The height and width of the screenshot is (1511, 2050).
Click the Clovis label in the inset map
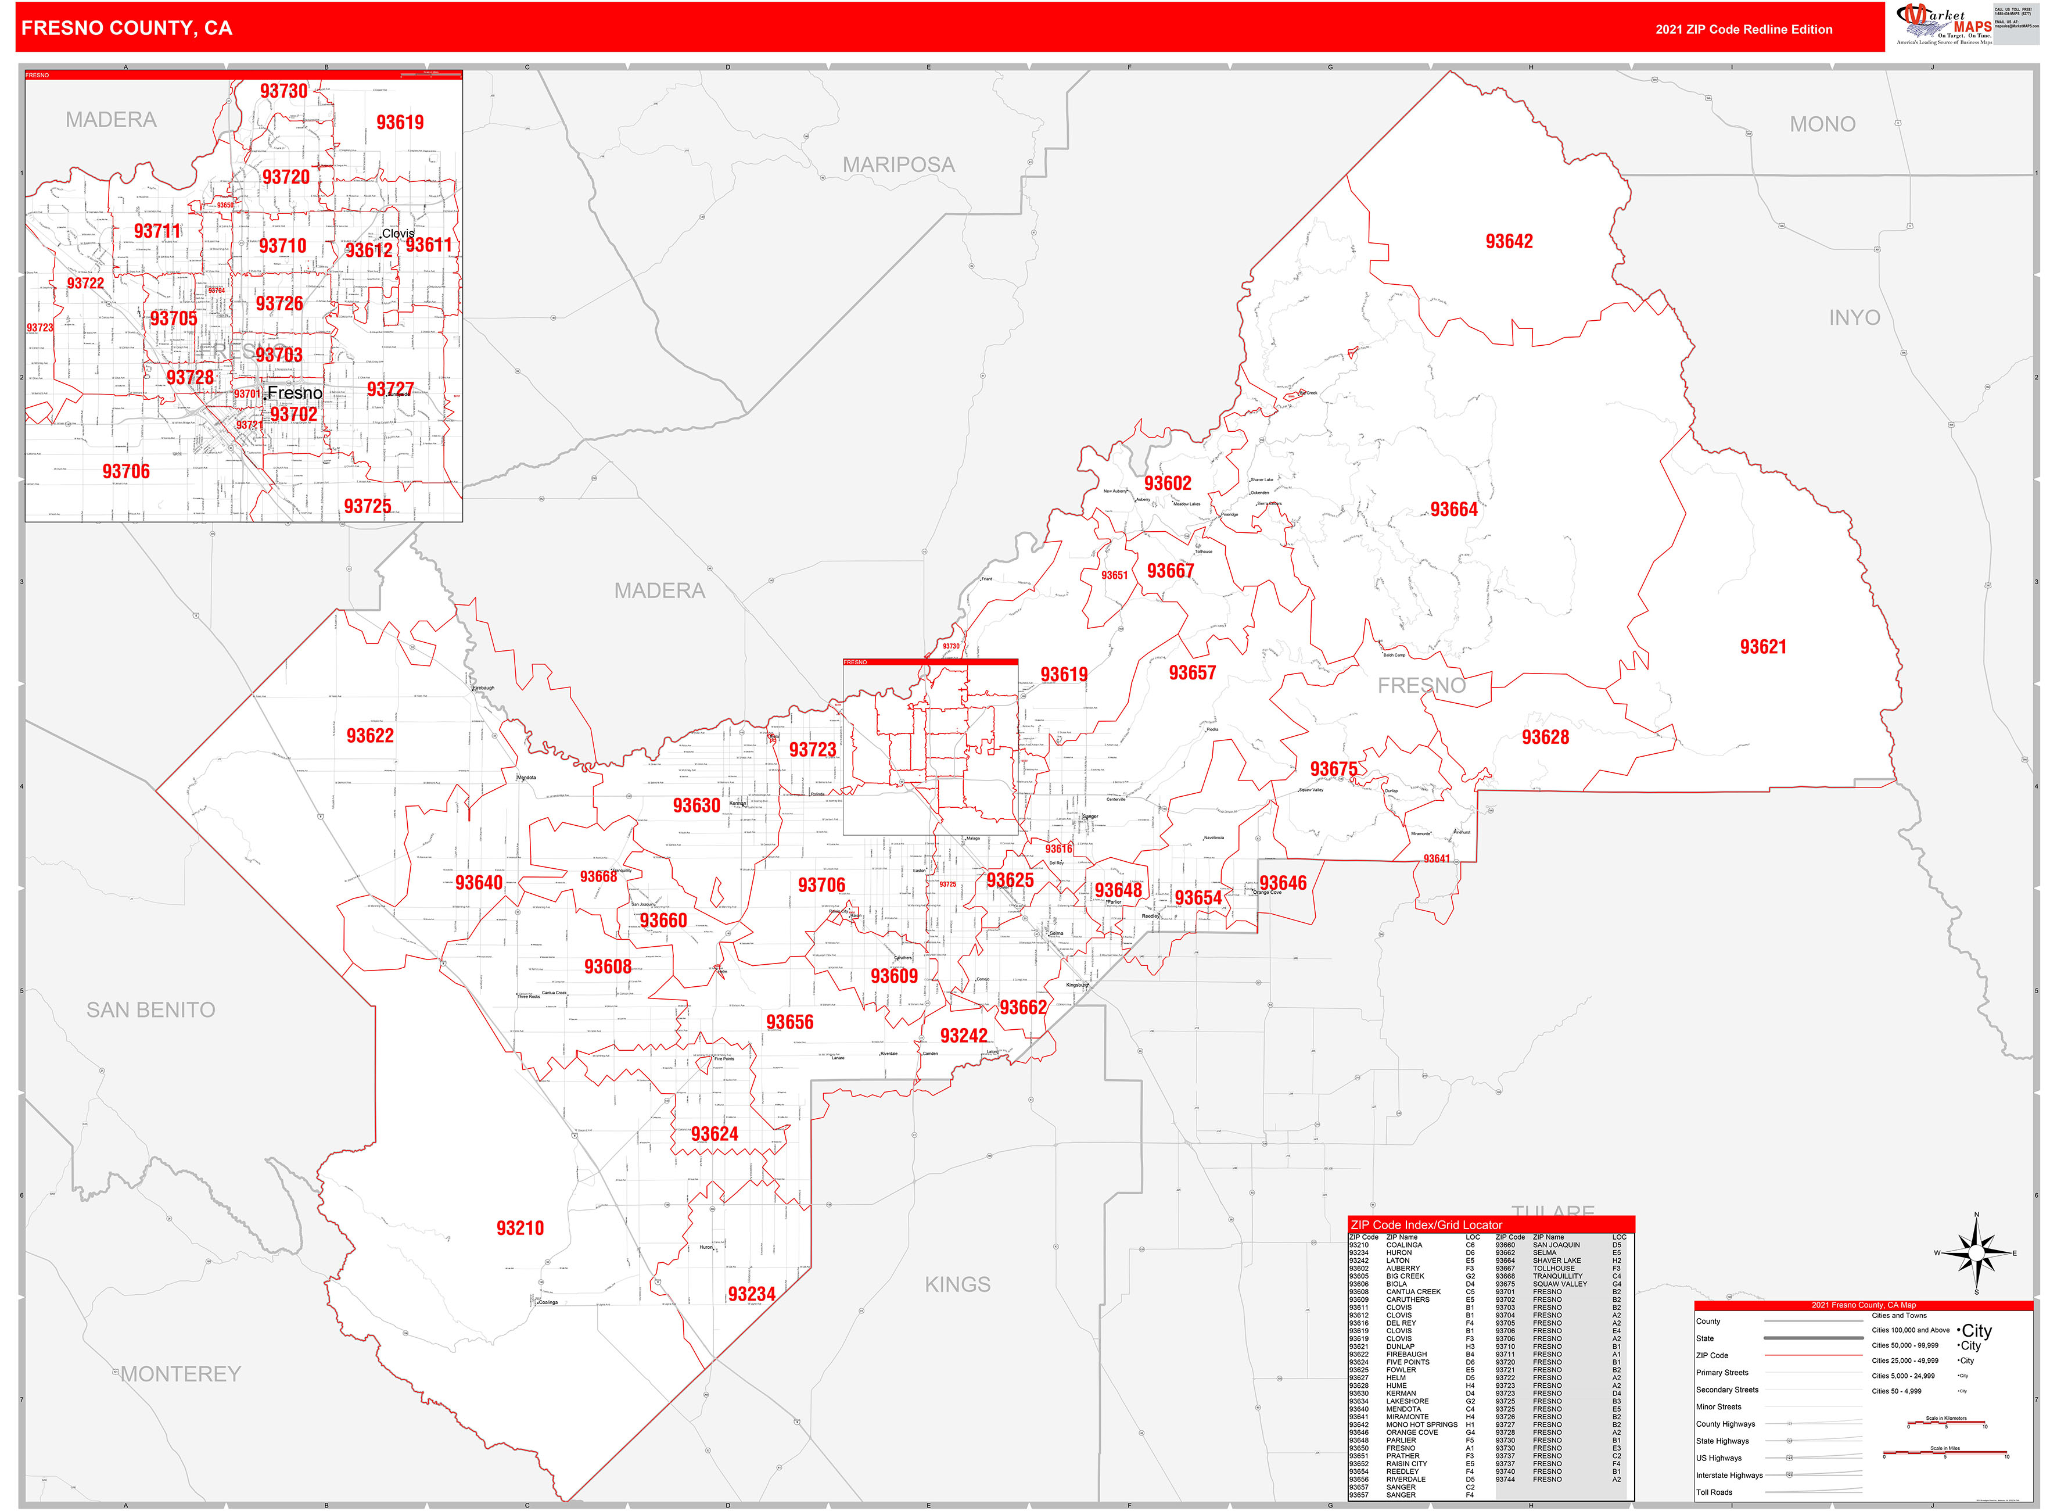pyautogui.click(x=398, y=233)
